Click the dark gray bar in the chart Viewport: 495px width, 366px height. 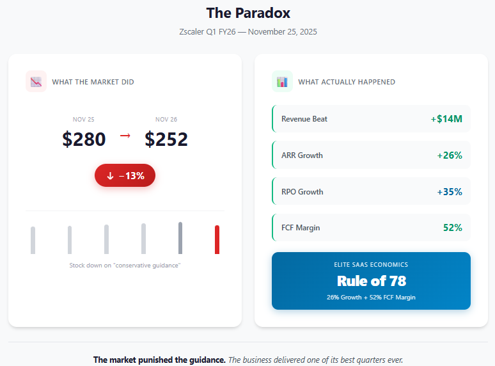(x=180, y=238)
